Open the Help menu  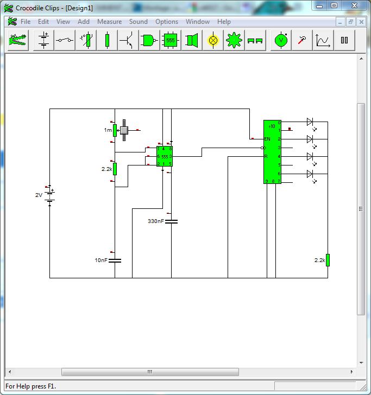pos(224,22)
